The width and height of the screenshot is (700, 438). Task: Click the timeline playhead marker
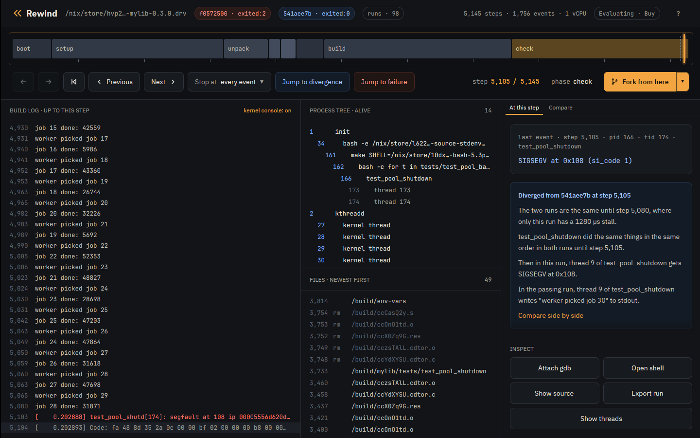coord(684,49)
